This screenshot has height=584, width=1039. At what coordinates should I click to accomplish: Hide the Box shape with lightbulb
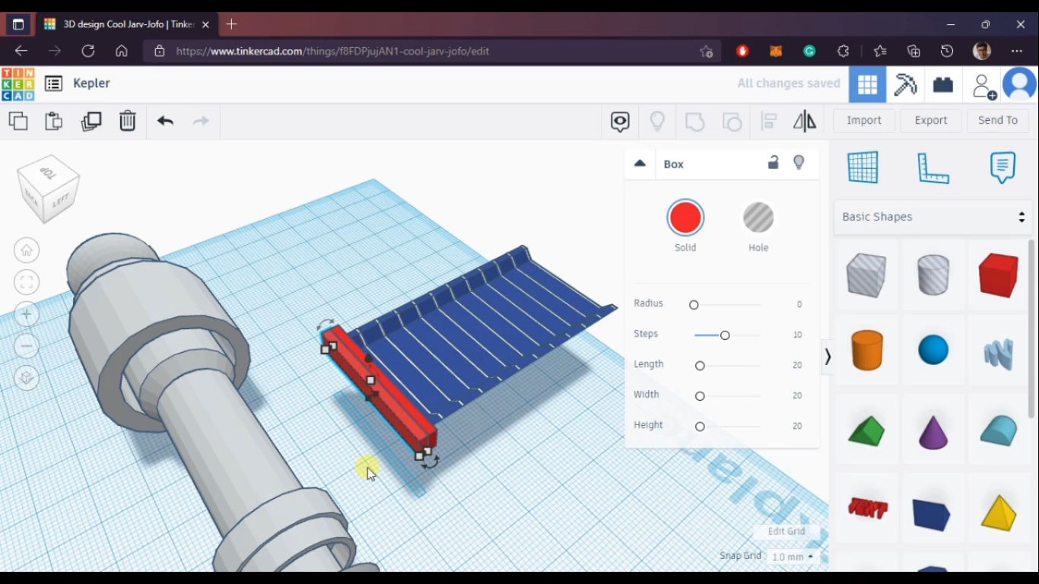[x=799, y=163]
